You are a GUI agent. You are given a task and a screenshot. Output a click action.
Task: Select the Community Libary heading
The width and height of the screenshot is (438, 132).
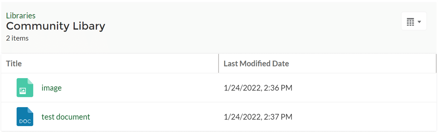coord(55,26)
